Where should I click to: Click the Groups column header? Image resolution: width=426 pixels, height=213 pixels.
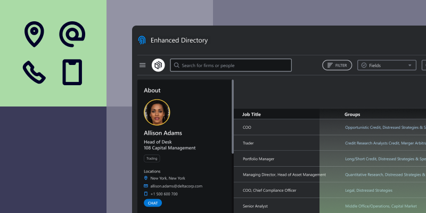tap(353, 114)
